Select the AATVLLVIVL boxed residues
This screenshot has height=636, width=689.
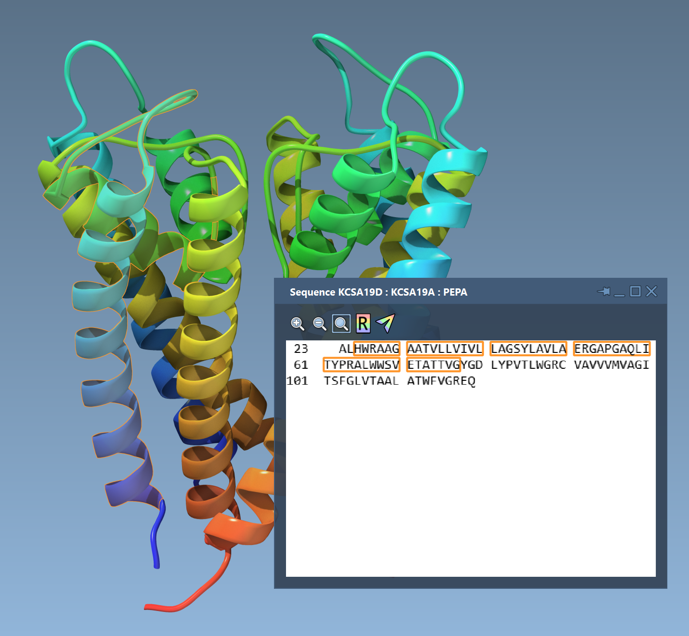pos(444,349)
